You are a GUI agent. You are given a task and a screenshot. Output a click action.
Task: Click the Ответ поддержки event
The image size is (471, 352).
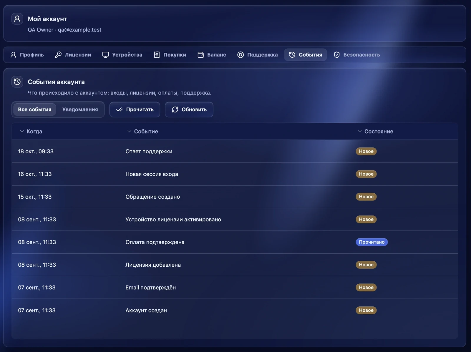[149, 151]
